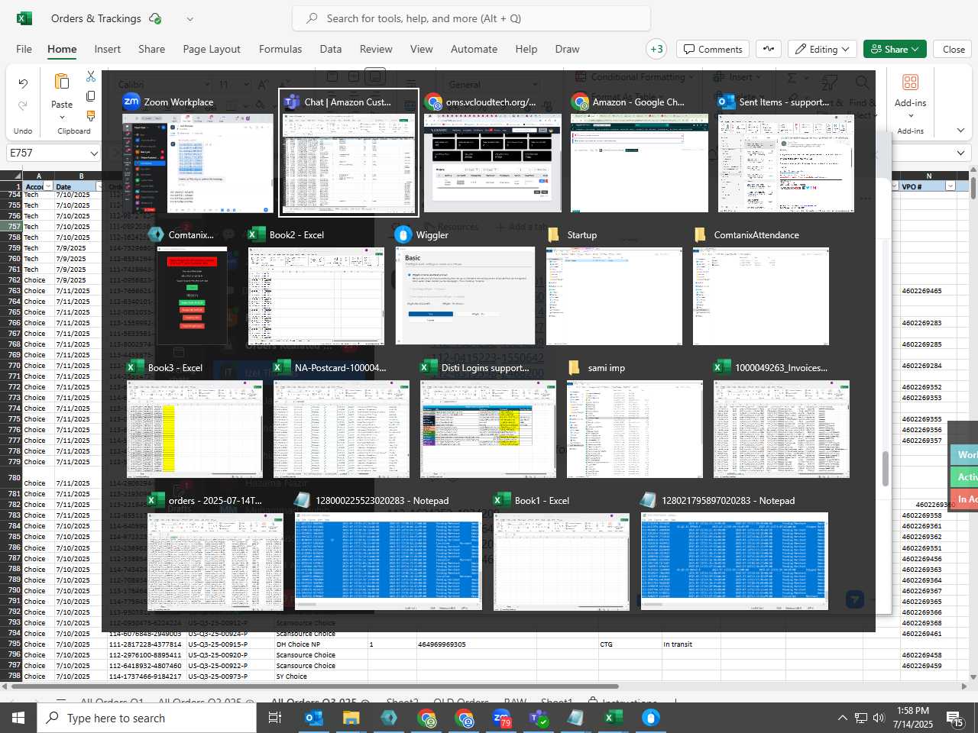Open Zoom from the taskbar

coord(501,718)
